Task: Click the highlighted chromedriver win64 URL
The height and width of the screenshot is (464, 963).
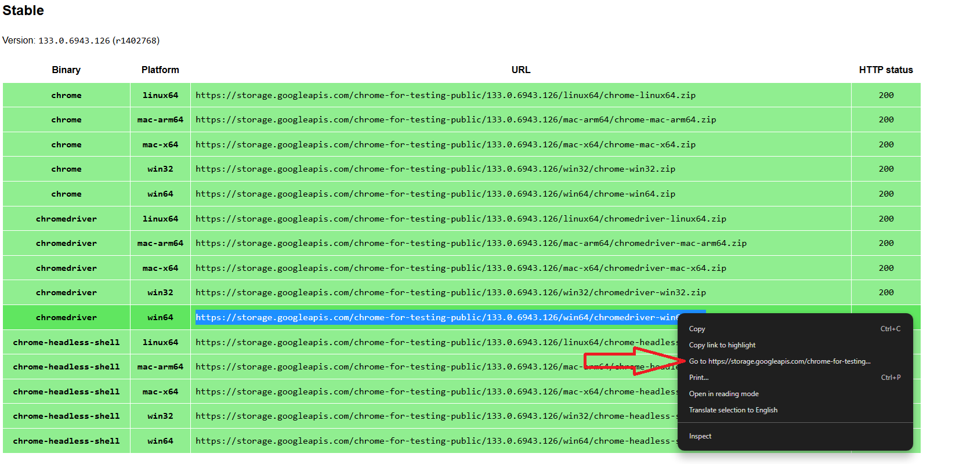Action: pyautogui.click(x=435, y=317)
